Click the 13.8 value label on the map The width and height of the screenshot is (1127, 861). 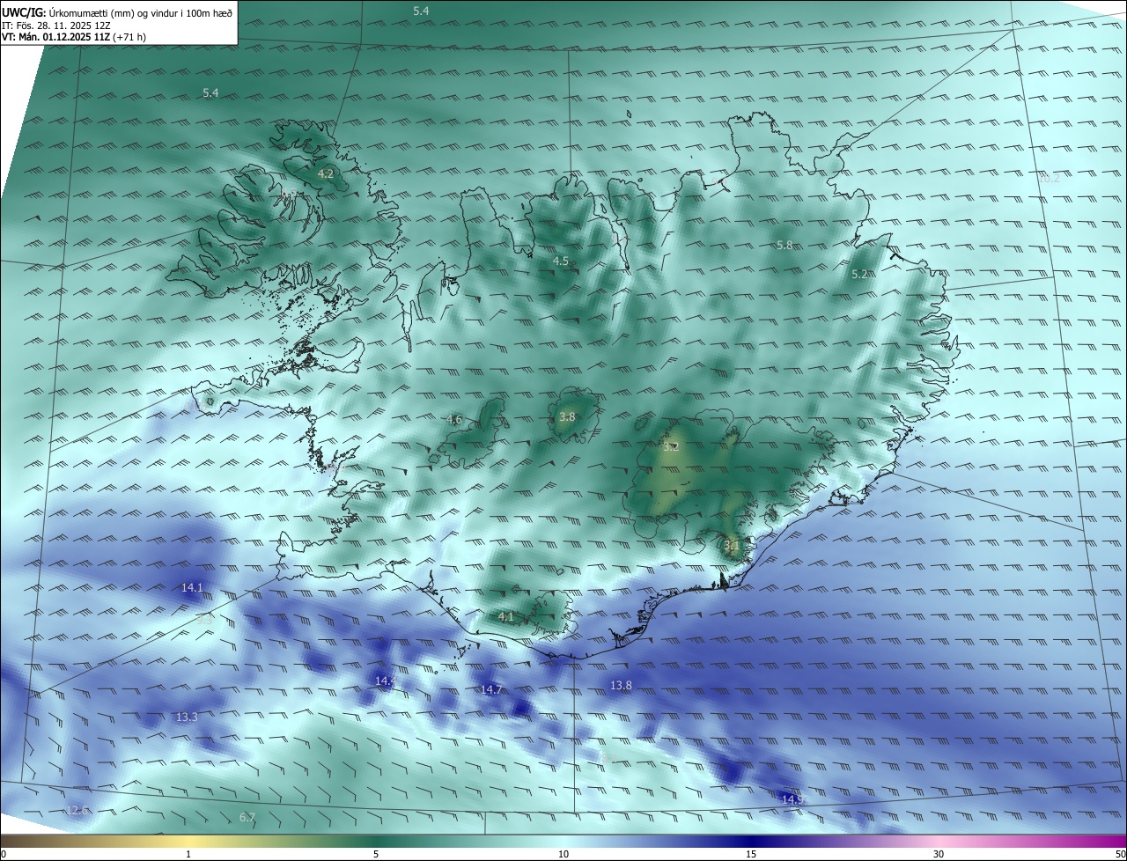pyautogui.click(x=621, y=685)
